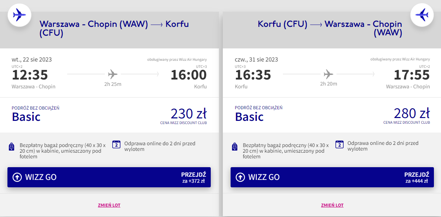Viewport: 441px width, 217px height.
Task: Click ZMIEŃ LOT under the outbound flight
Action: 109,205
